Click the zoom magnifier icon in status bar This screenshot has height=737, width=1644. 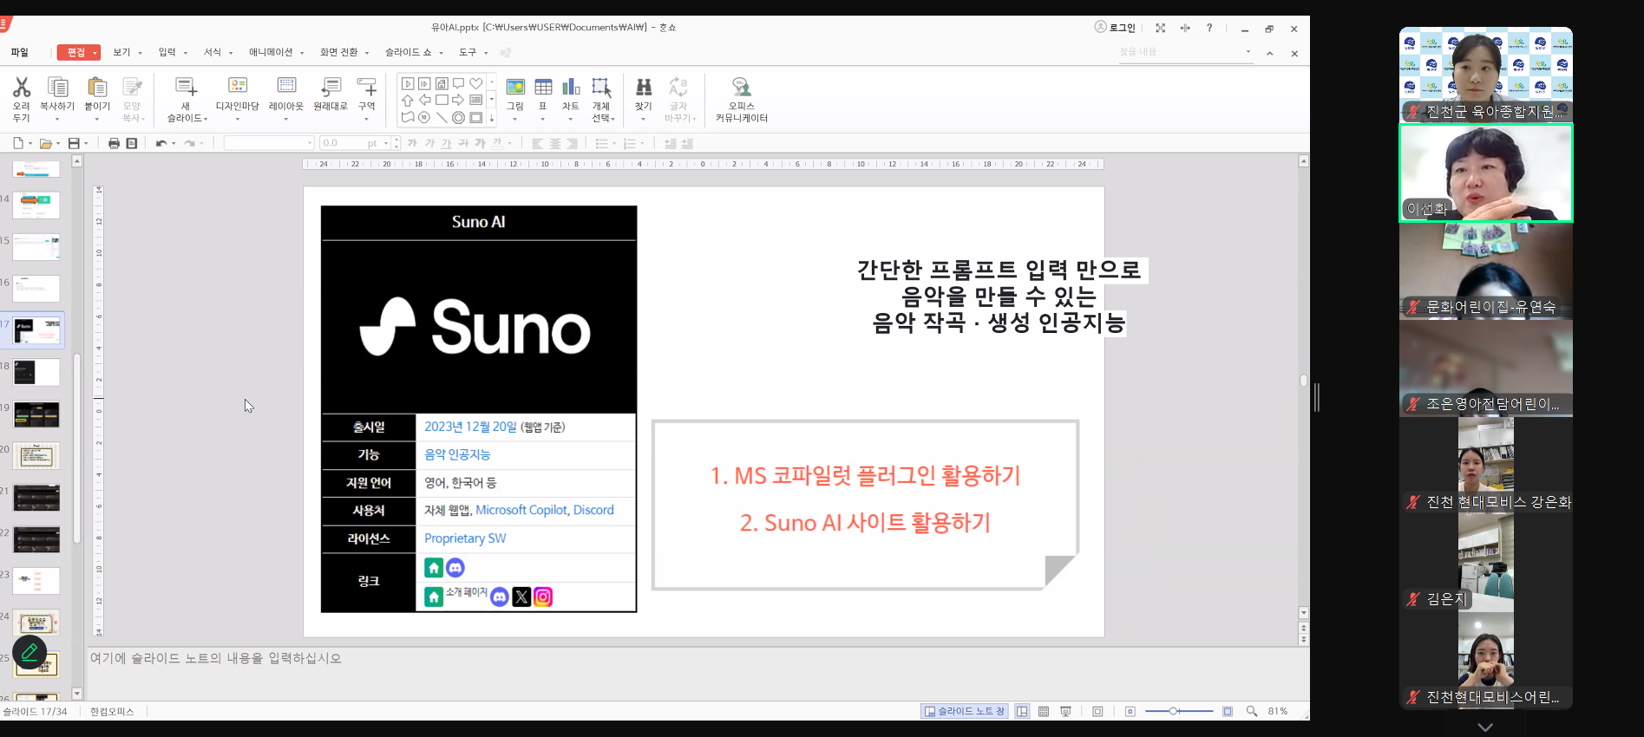click(1252, 711)
